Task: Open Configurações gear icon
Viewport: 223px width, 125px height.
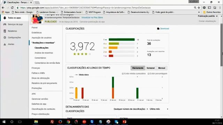Action: click(x=5, y=37)
